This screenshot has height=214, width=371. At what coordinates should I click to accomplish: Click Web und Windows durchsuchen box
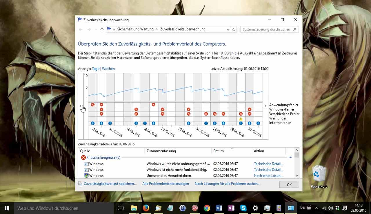coord(64,208)
